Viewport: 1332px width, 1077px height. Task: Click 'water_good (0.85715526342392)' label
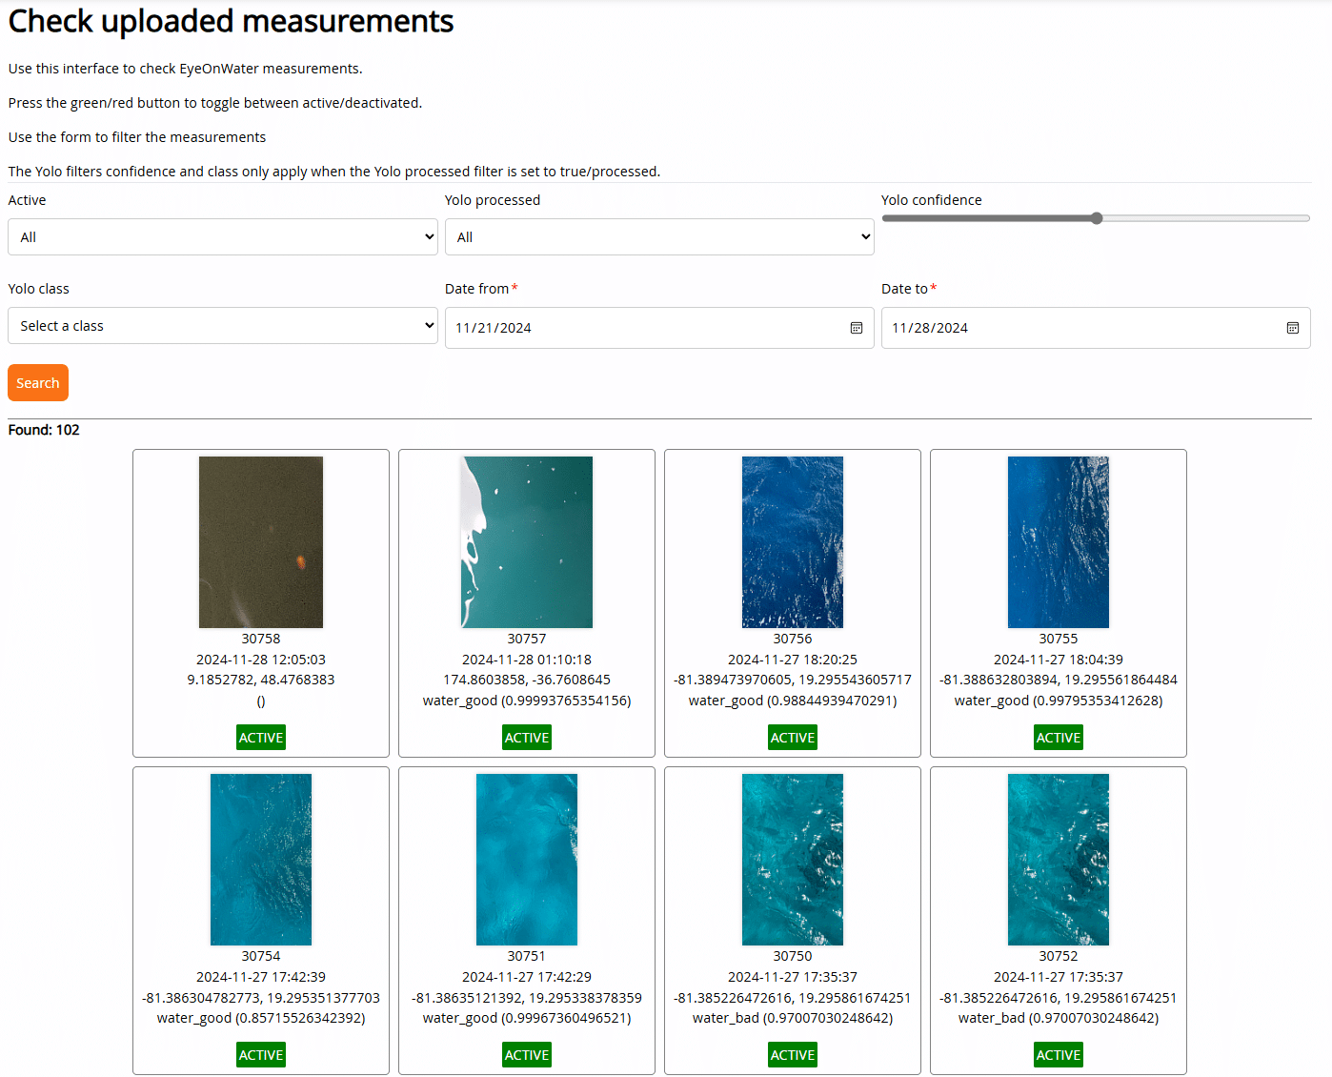click(x=261, y=1018)
